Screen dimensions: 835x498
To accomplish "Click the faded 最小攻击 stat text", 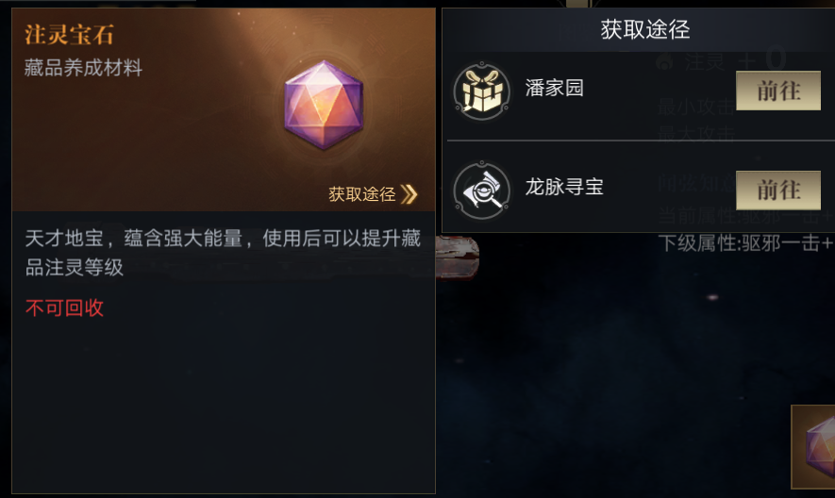I will coord(696,108).
